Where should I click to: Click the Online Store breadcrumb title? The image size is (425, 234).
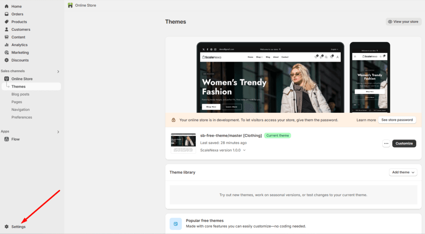point(85,5)
